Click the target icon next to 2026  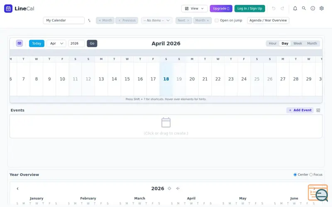(169, 188)
